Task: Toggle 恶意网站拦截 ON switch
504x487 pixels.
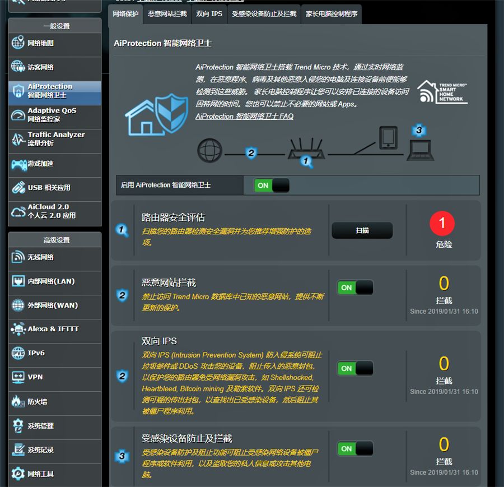Action: click(355, 287)
